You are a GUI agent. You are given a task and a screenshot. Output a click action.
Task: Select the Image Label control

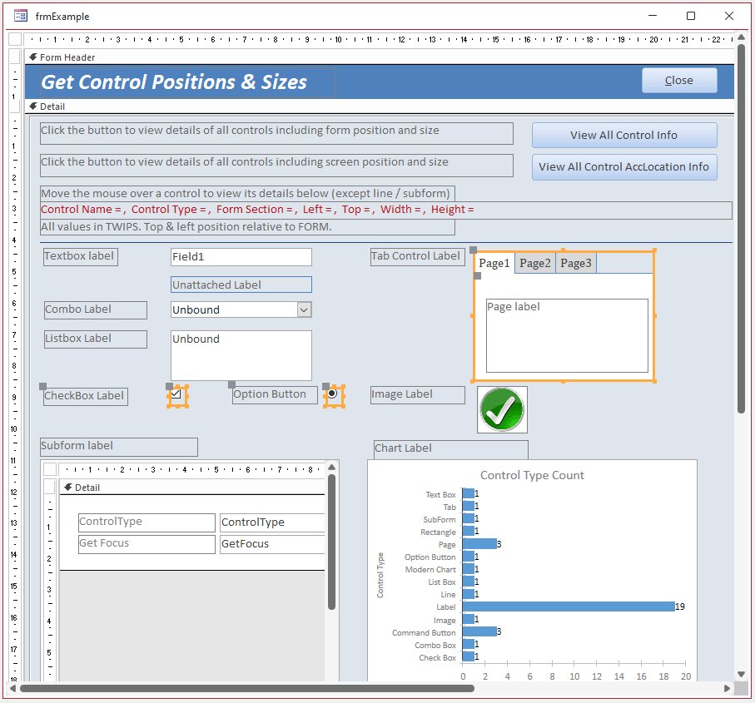(x=418, y=394)
